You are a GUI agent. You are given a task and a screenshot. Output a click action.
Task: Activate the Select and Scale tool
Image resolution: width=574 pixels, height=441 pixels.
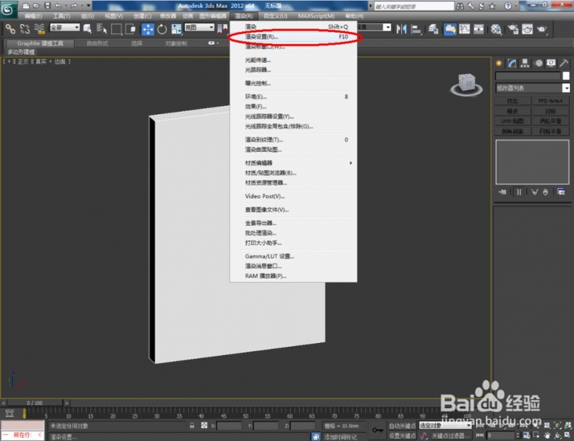(176, 29)
